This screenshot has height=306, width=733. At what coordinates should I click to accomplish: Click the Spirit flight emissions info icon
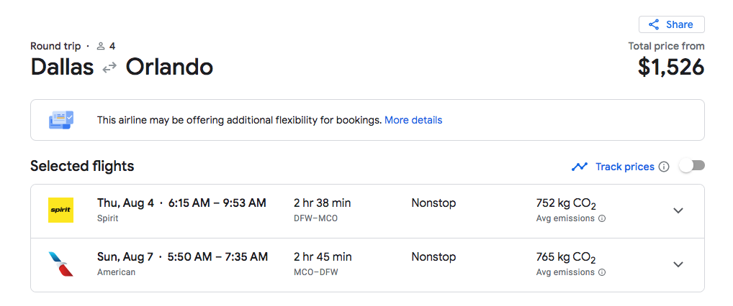coord(602,218)
